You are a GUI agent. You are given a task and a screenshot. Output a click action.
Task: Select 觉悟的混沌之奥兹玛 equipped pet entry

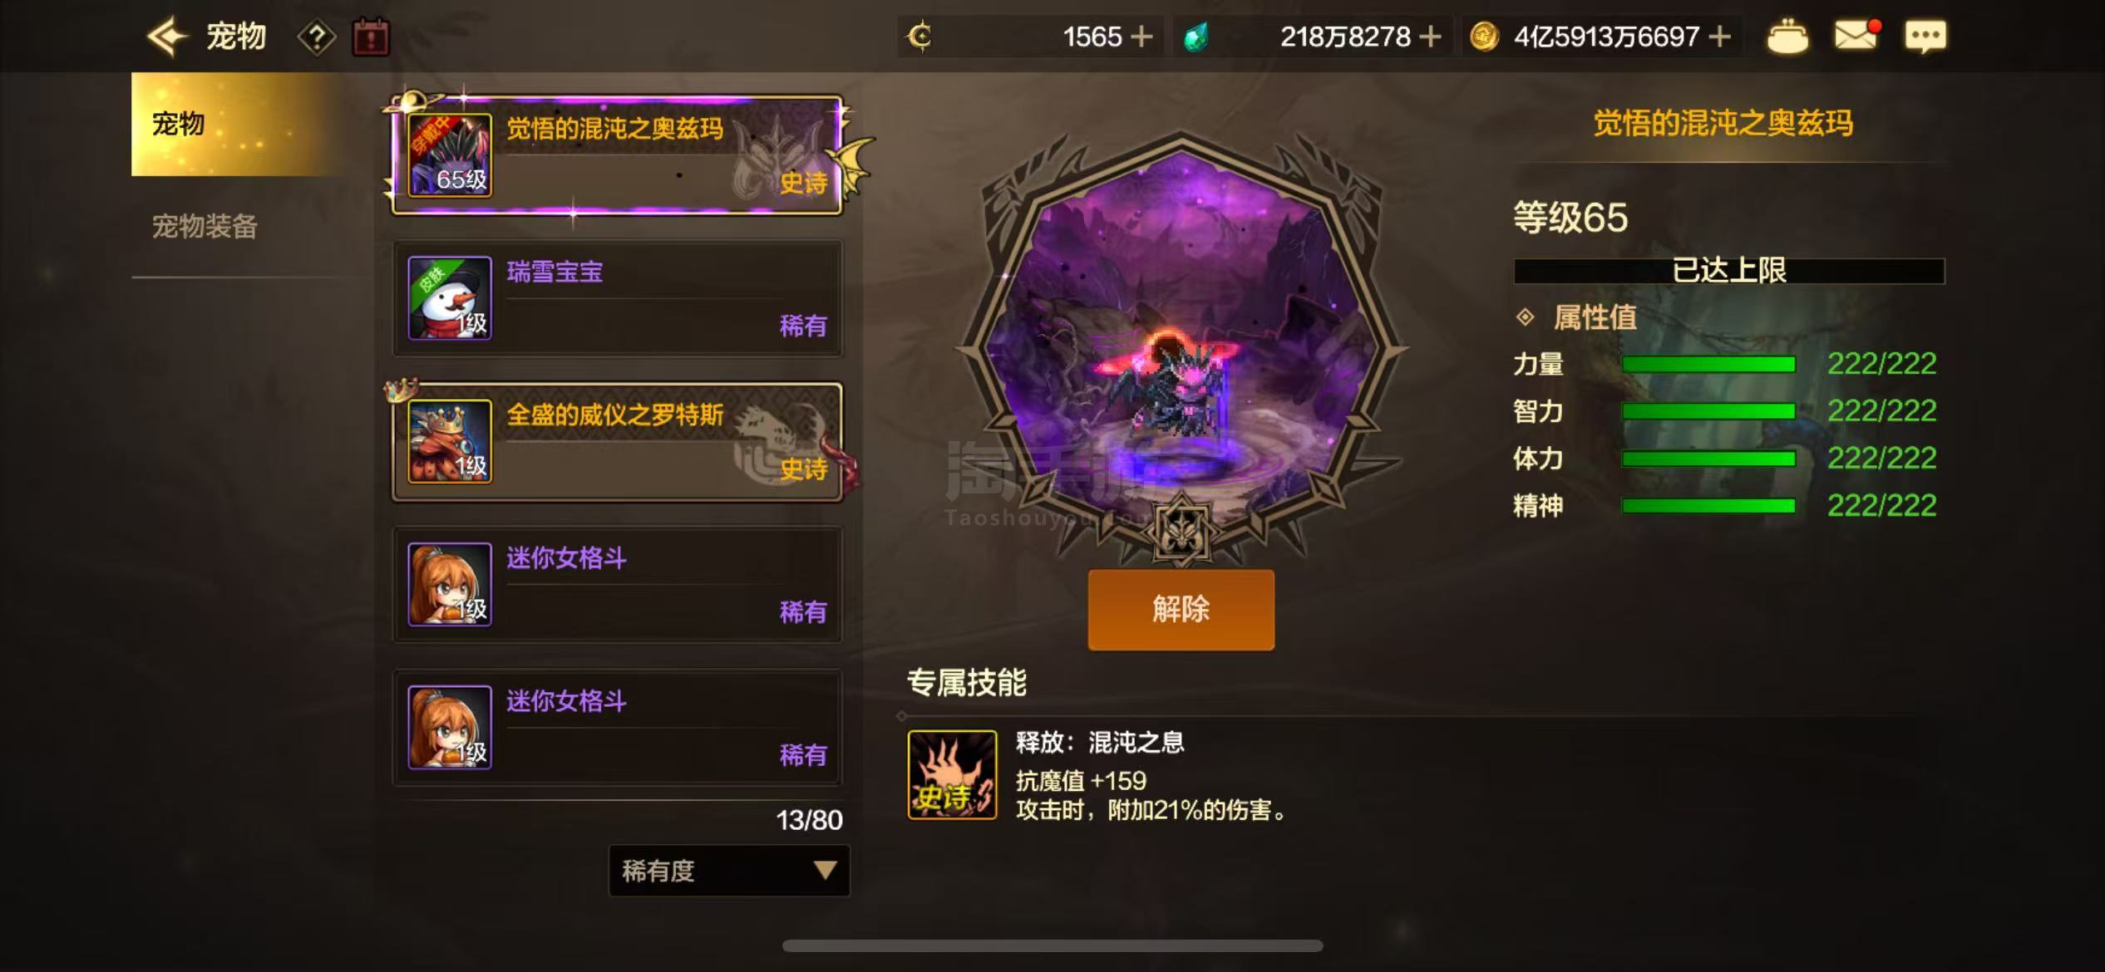point(618,155)
